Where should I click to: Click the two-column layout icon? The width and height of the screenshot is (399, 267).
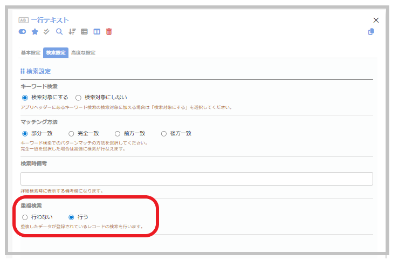(97, 32)
